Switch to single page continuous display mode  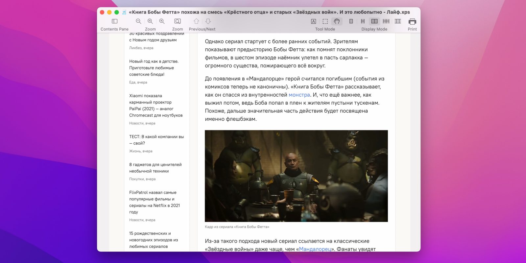pos(363,21)
